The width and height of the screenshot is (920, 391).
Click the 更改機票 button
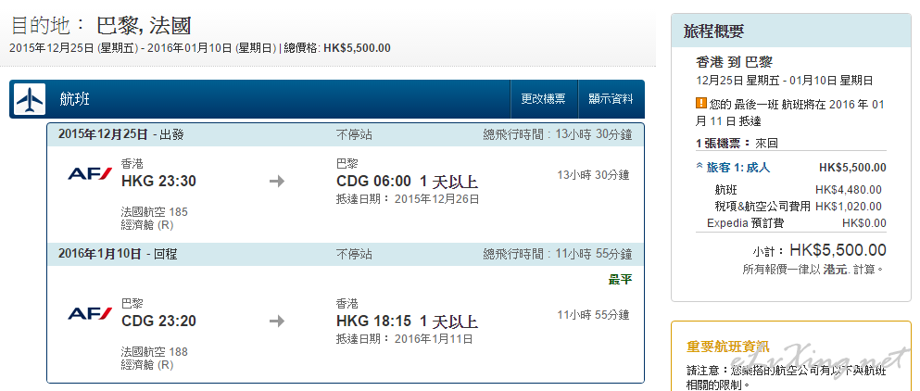click(543, 99)
